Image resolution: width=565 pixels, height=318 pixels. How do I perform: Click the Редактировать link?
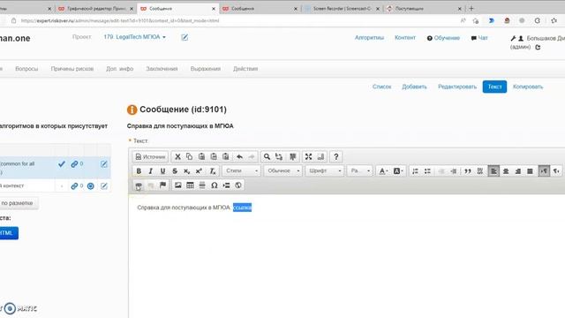(x=457, y=87)
